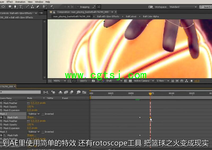Open the comp flowchart icon in viewer

coord(187,81)
